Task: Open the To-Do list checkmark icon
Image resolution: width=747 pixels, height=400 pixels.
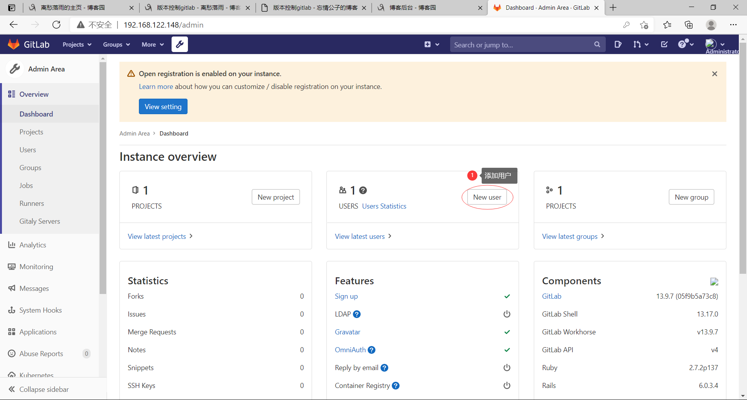Action: (665, 44)
